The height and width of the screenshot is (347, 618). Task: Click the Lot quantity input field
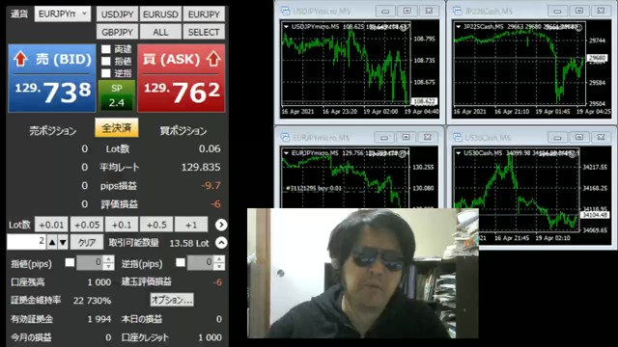pyautogui.click(x=26, y=242)
